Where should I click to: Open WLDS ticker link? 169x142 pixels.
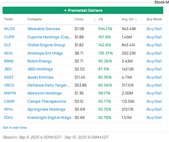tap(9, 29)
